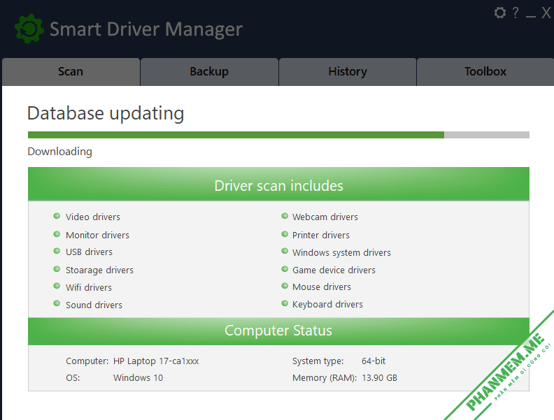Click the green bullet beside Game device drivers
The height and width of the screenshot is (420, 554).
[x=285, y=269]
